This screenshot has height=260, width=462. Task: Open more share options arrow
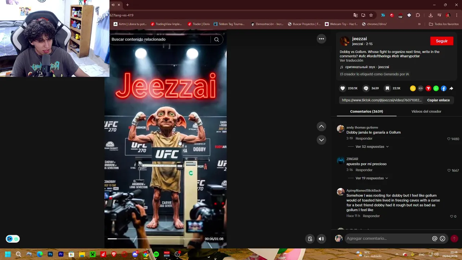(x=451, y=88)
